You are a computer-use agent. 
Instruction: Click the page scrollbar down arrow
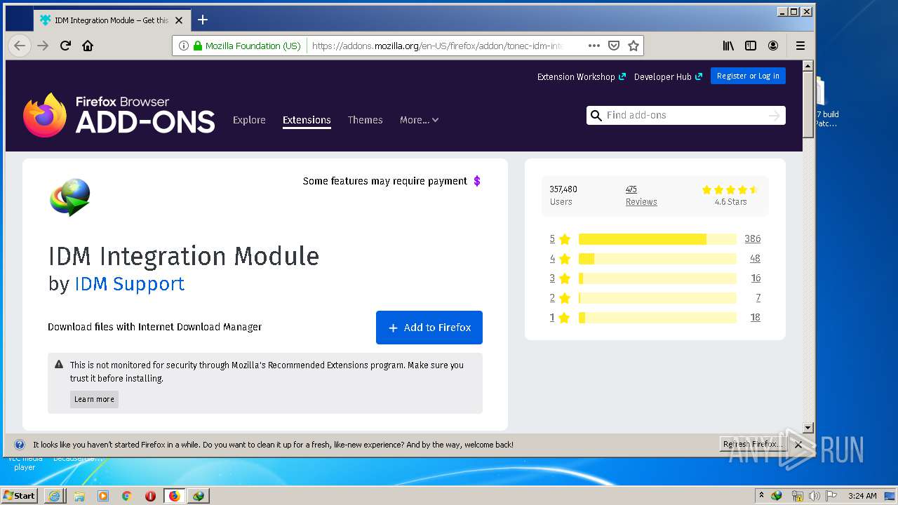click(x=807, y=428)
